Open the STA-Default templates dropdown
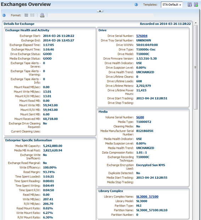Image resolution: width=201 pixels, height=220 pixels. (x=172, y=5)
